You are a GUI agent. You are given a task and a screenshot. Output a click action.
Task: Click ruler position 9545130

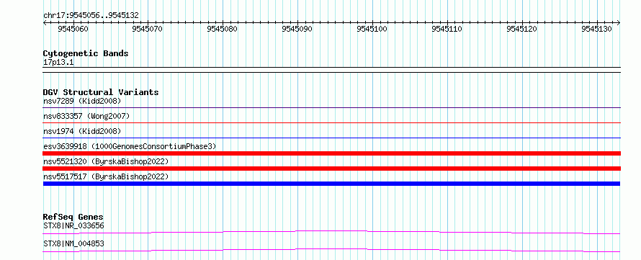pos(596,29)
